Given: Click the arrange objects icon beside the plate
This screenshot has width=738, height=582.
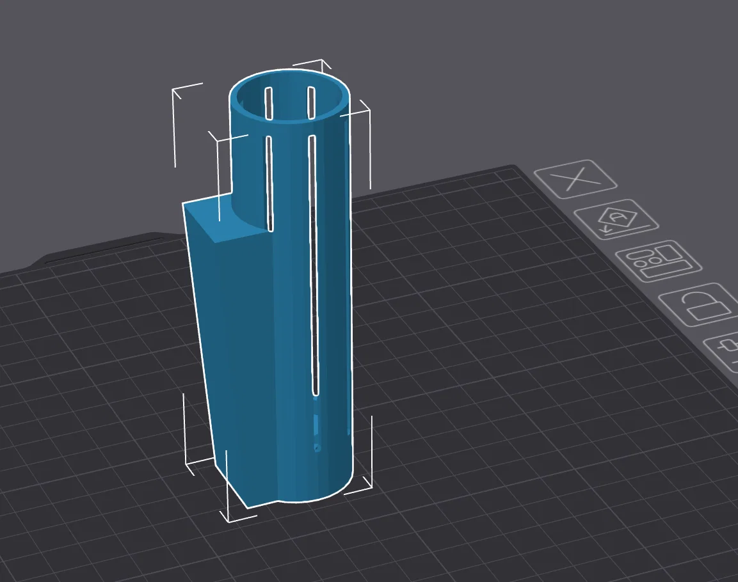Looking at the screenshot, I should tap(659, 261).
